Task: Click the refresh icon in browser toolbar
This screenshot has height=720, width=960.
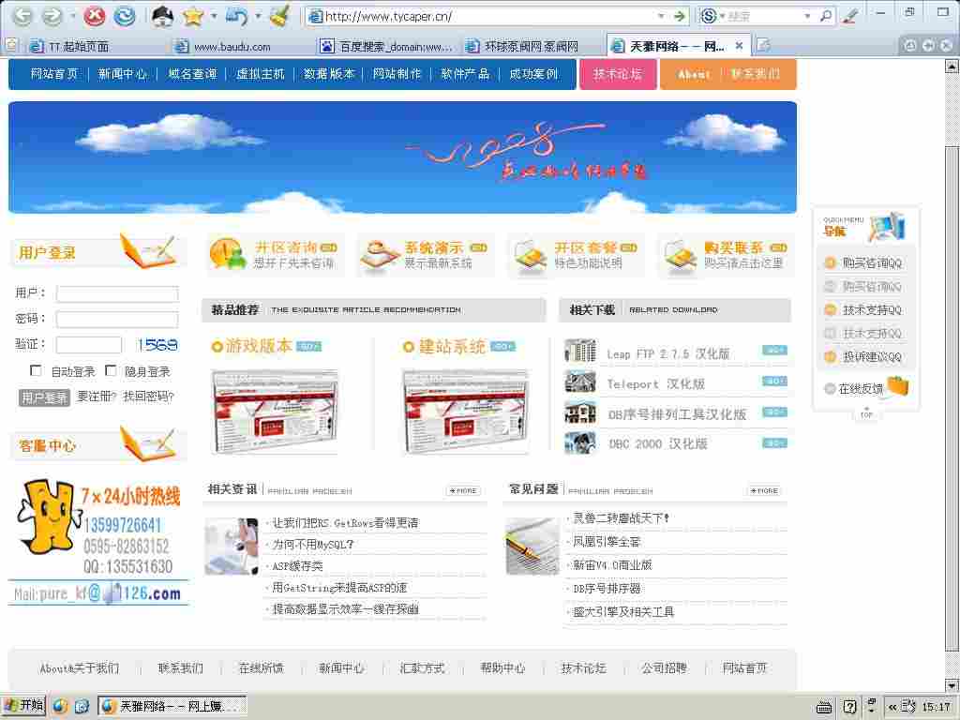Action: (124, 16)
